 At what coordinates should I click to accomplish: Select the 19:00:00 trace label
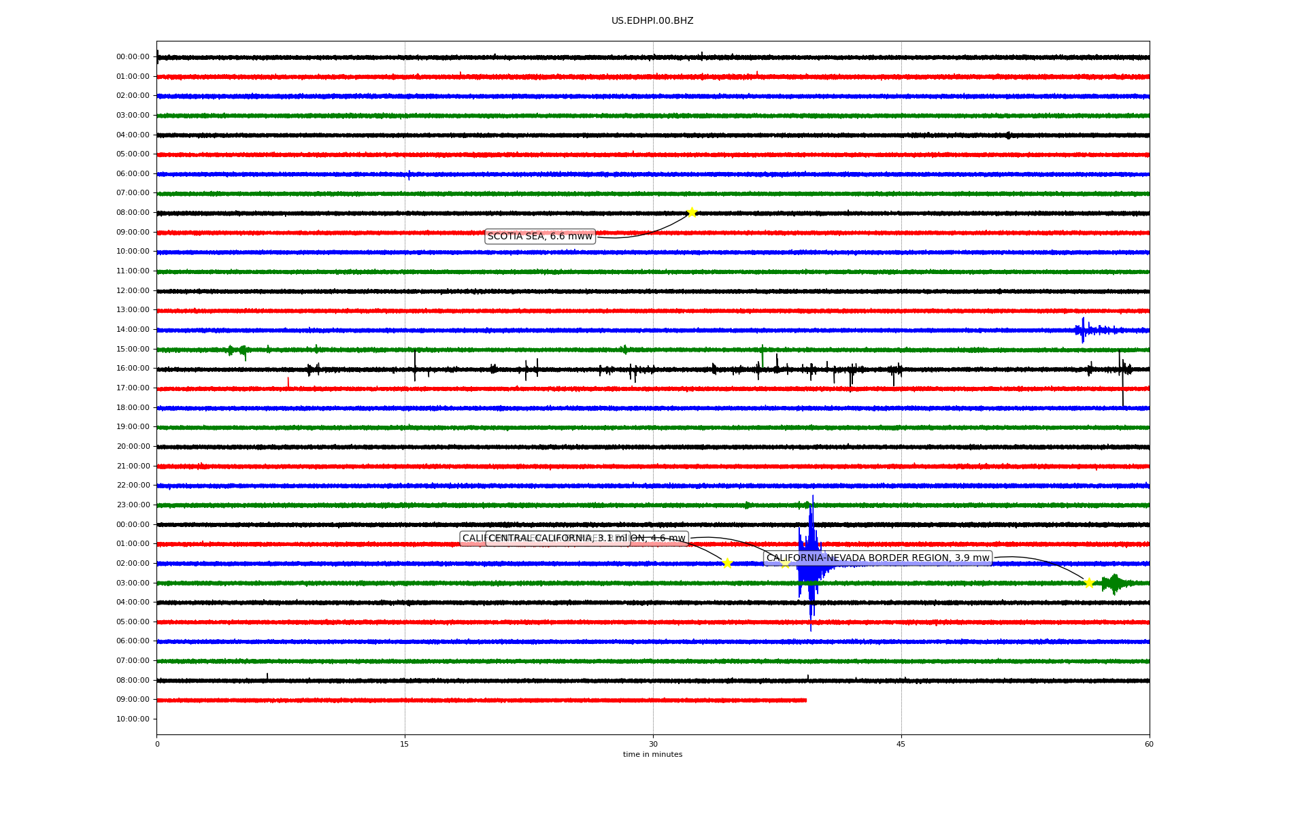133,427
